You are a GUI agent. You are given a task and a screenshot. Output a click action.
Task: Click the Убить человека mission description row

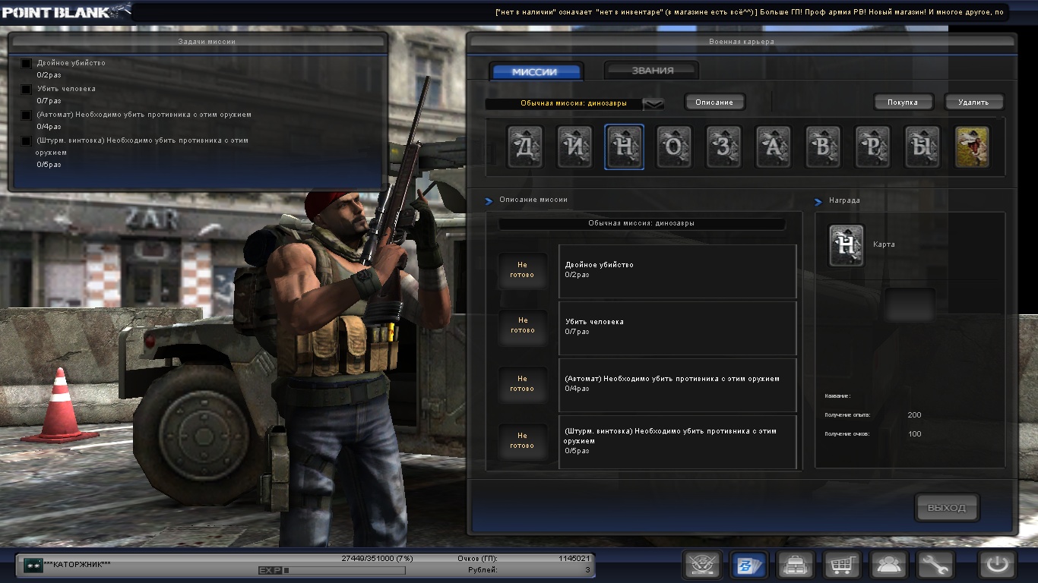point(678,328)
